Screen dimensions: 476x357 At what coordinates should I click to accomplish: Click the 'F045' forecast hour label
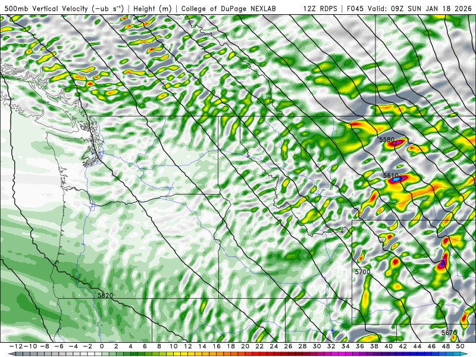355,8
